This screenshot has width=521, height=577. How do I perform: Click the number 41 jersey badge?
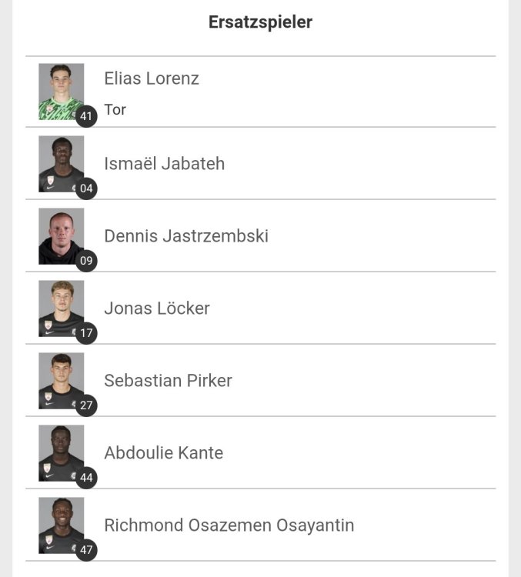pos(86,117)
